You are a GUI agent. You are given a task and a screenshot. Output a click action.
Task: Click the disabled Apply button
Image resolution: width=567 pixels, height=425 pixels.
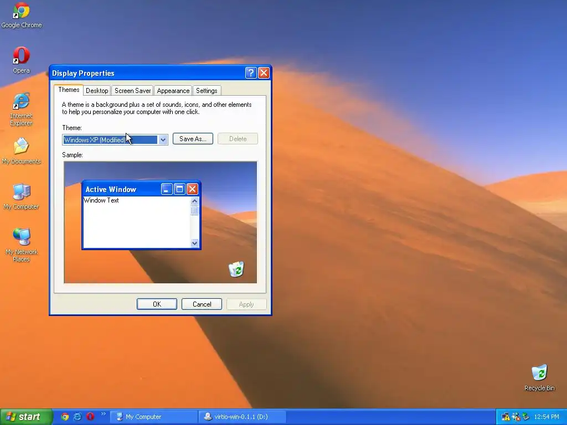[246, 304]
